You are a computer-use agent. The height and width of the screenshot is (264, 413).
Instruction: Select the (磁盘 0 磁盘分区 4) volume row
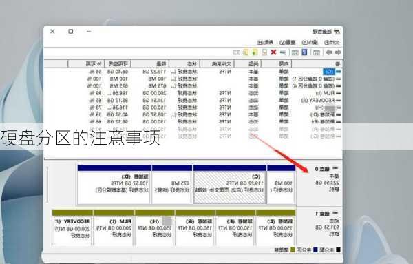(x=193, y=86)
